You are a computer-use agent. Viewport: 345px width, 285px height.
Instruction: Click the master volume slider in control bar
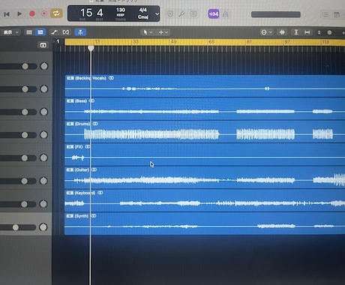point(276,14)
